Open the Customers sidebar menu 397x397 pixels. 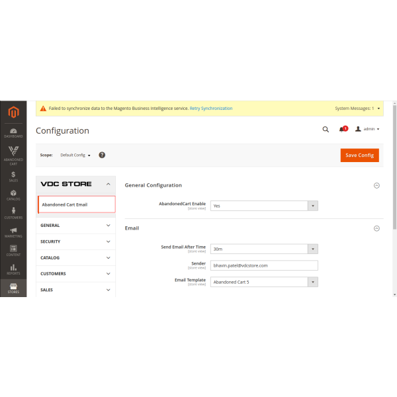[13, 213]
